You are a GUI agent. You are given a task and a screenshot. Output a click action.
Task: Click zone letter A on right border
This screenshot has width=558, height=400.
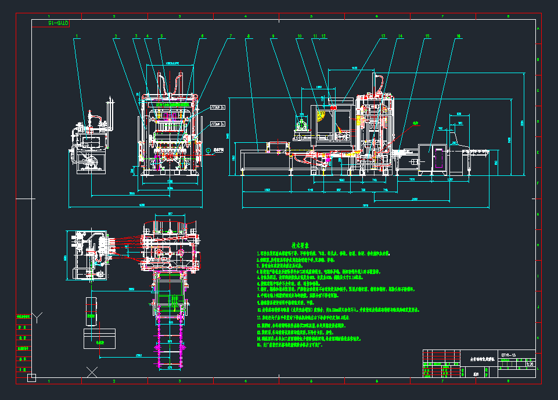tap(538, 28)
